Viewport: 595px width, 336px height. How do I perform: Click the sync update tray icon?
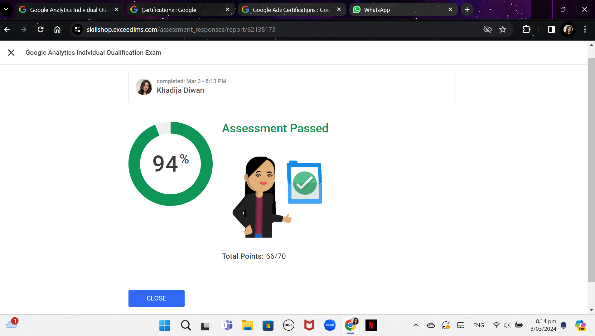(446, 325)
